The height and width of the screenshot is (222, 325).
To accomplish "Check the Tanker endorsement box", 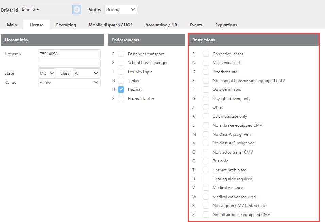I will 121,81.
